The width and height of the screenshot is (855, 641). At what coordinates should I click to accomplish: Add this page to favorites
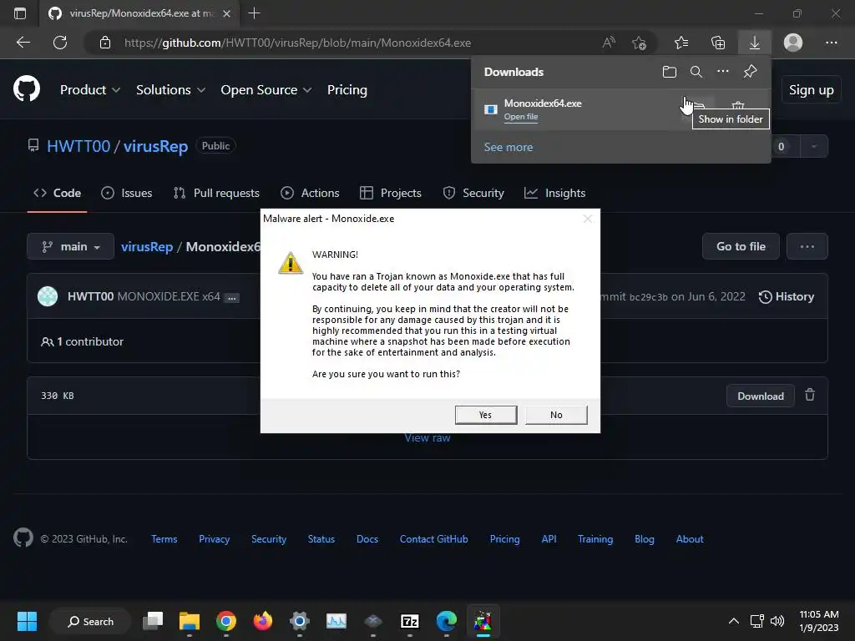(639, 43)
